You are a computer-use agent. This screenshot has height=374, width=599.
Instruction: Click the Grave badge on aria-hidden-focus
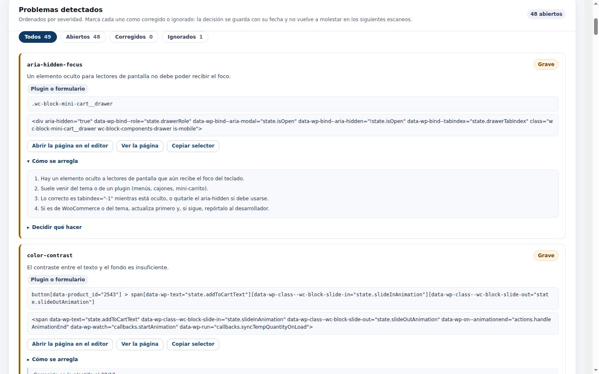click(546, 64)
